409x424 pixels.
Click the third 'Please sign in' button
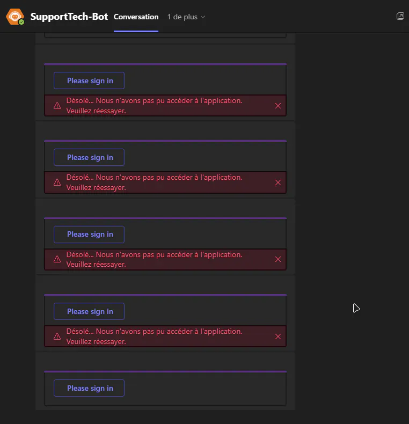click(89, 235)
